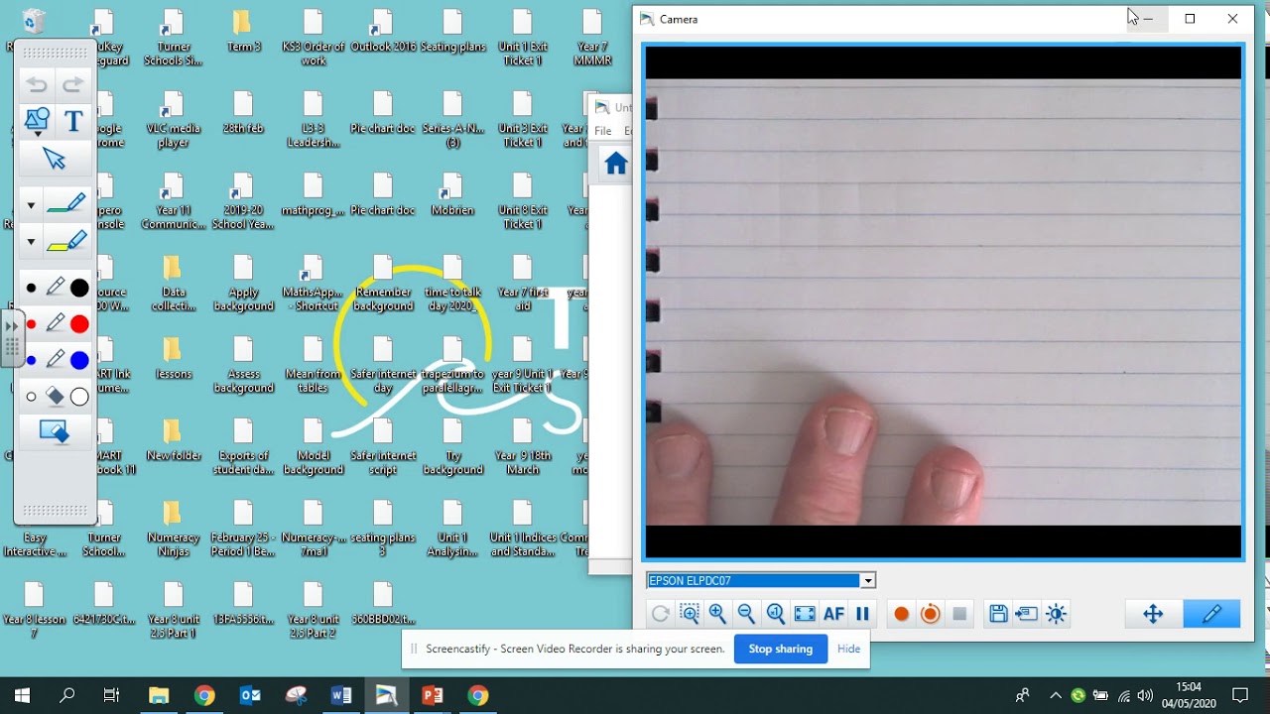Click the undo arrow in annotation toolbar
Viewport: 1270px width, 714px height.
(37, 85)
